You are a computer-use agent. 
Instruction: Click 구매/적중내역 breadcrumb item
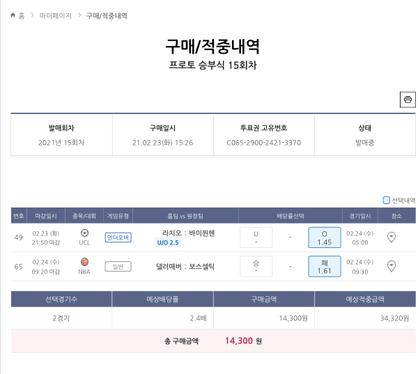click(x=107, y=15)
